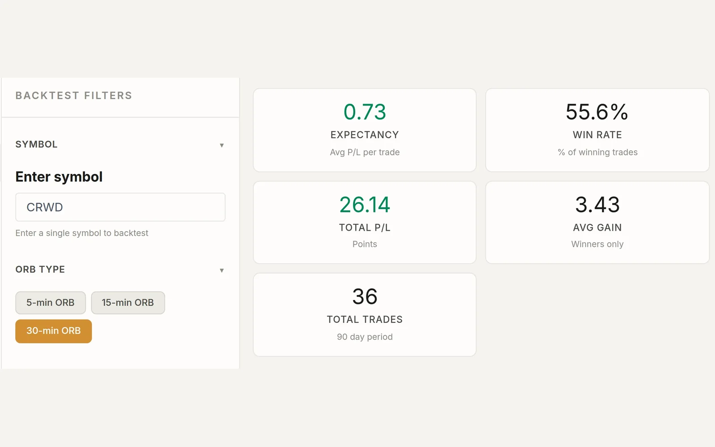Click the WIN RATE label
The height and width of the screenshot is (447, 715).
click(597, 135)
